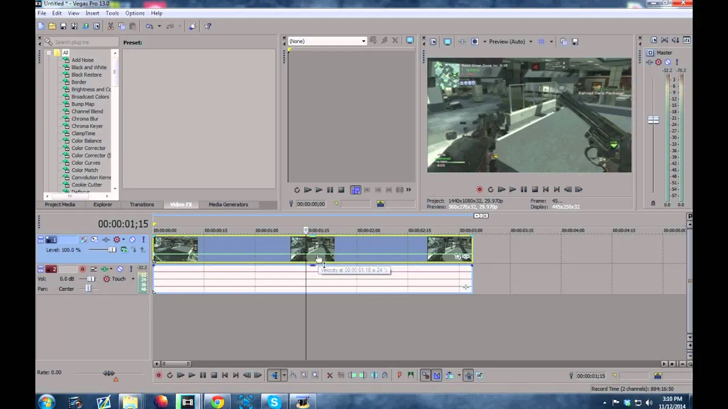Toggle automatic crossfades button
The image size is (728, 409).
tap(437, 375)
